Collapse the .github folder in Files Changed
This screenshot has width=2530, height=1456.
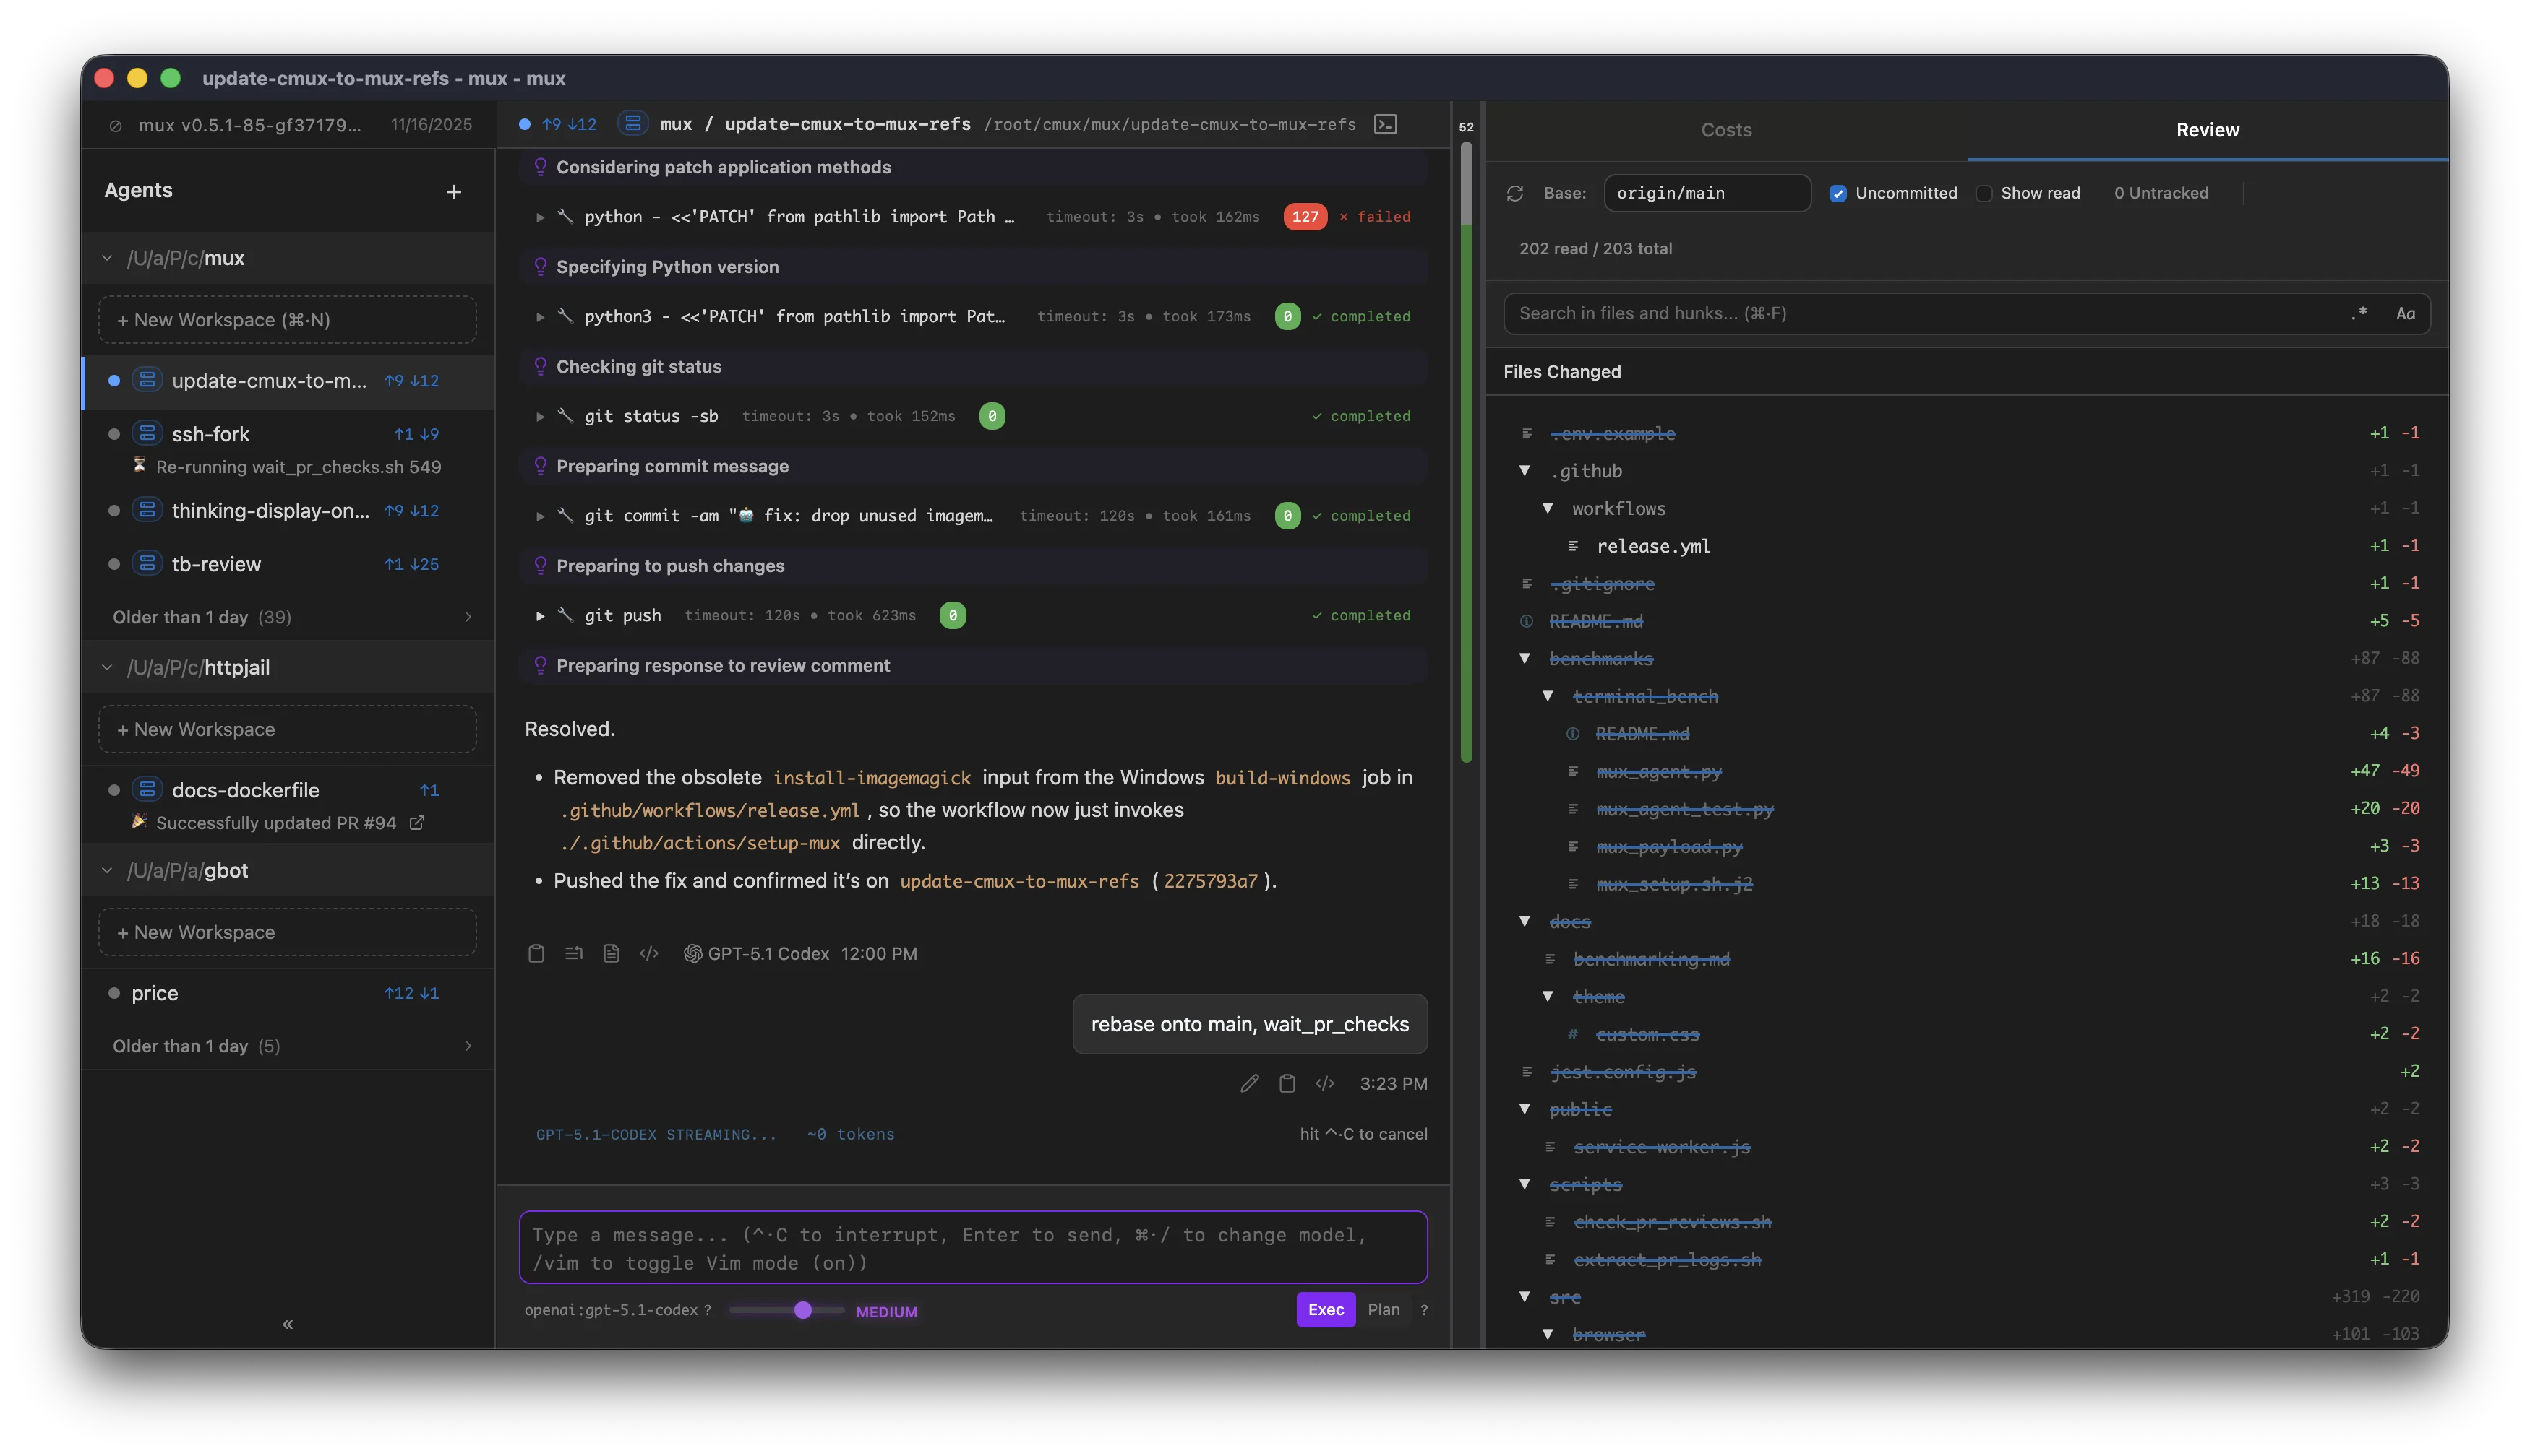coord(1525,470)
